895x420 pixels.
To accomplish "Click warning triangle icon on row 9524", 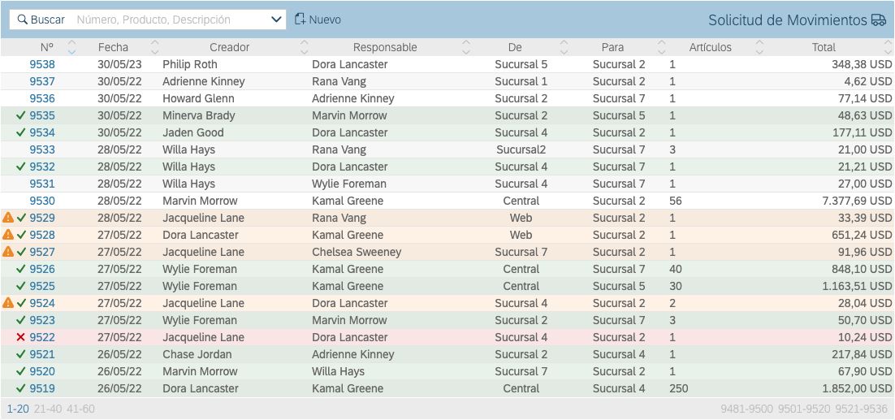I will pos(8,303).
